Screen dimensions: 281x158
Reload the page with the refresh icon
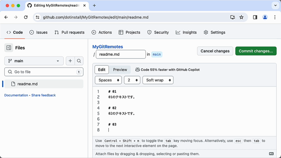(26, 17)
